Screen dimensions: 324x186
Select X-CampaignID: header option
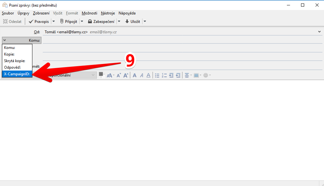17,74
